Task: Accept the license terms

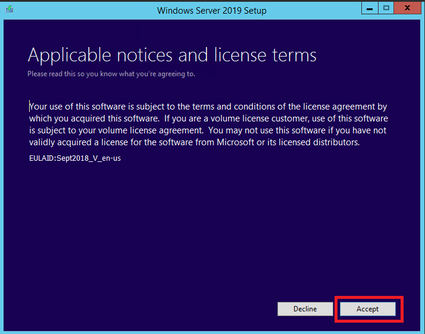Action: (367, 309)
